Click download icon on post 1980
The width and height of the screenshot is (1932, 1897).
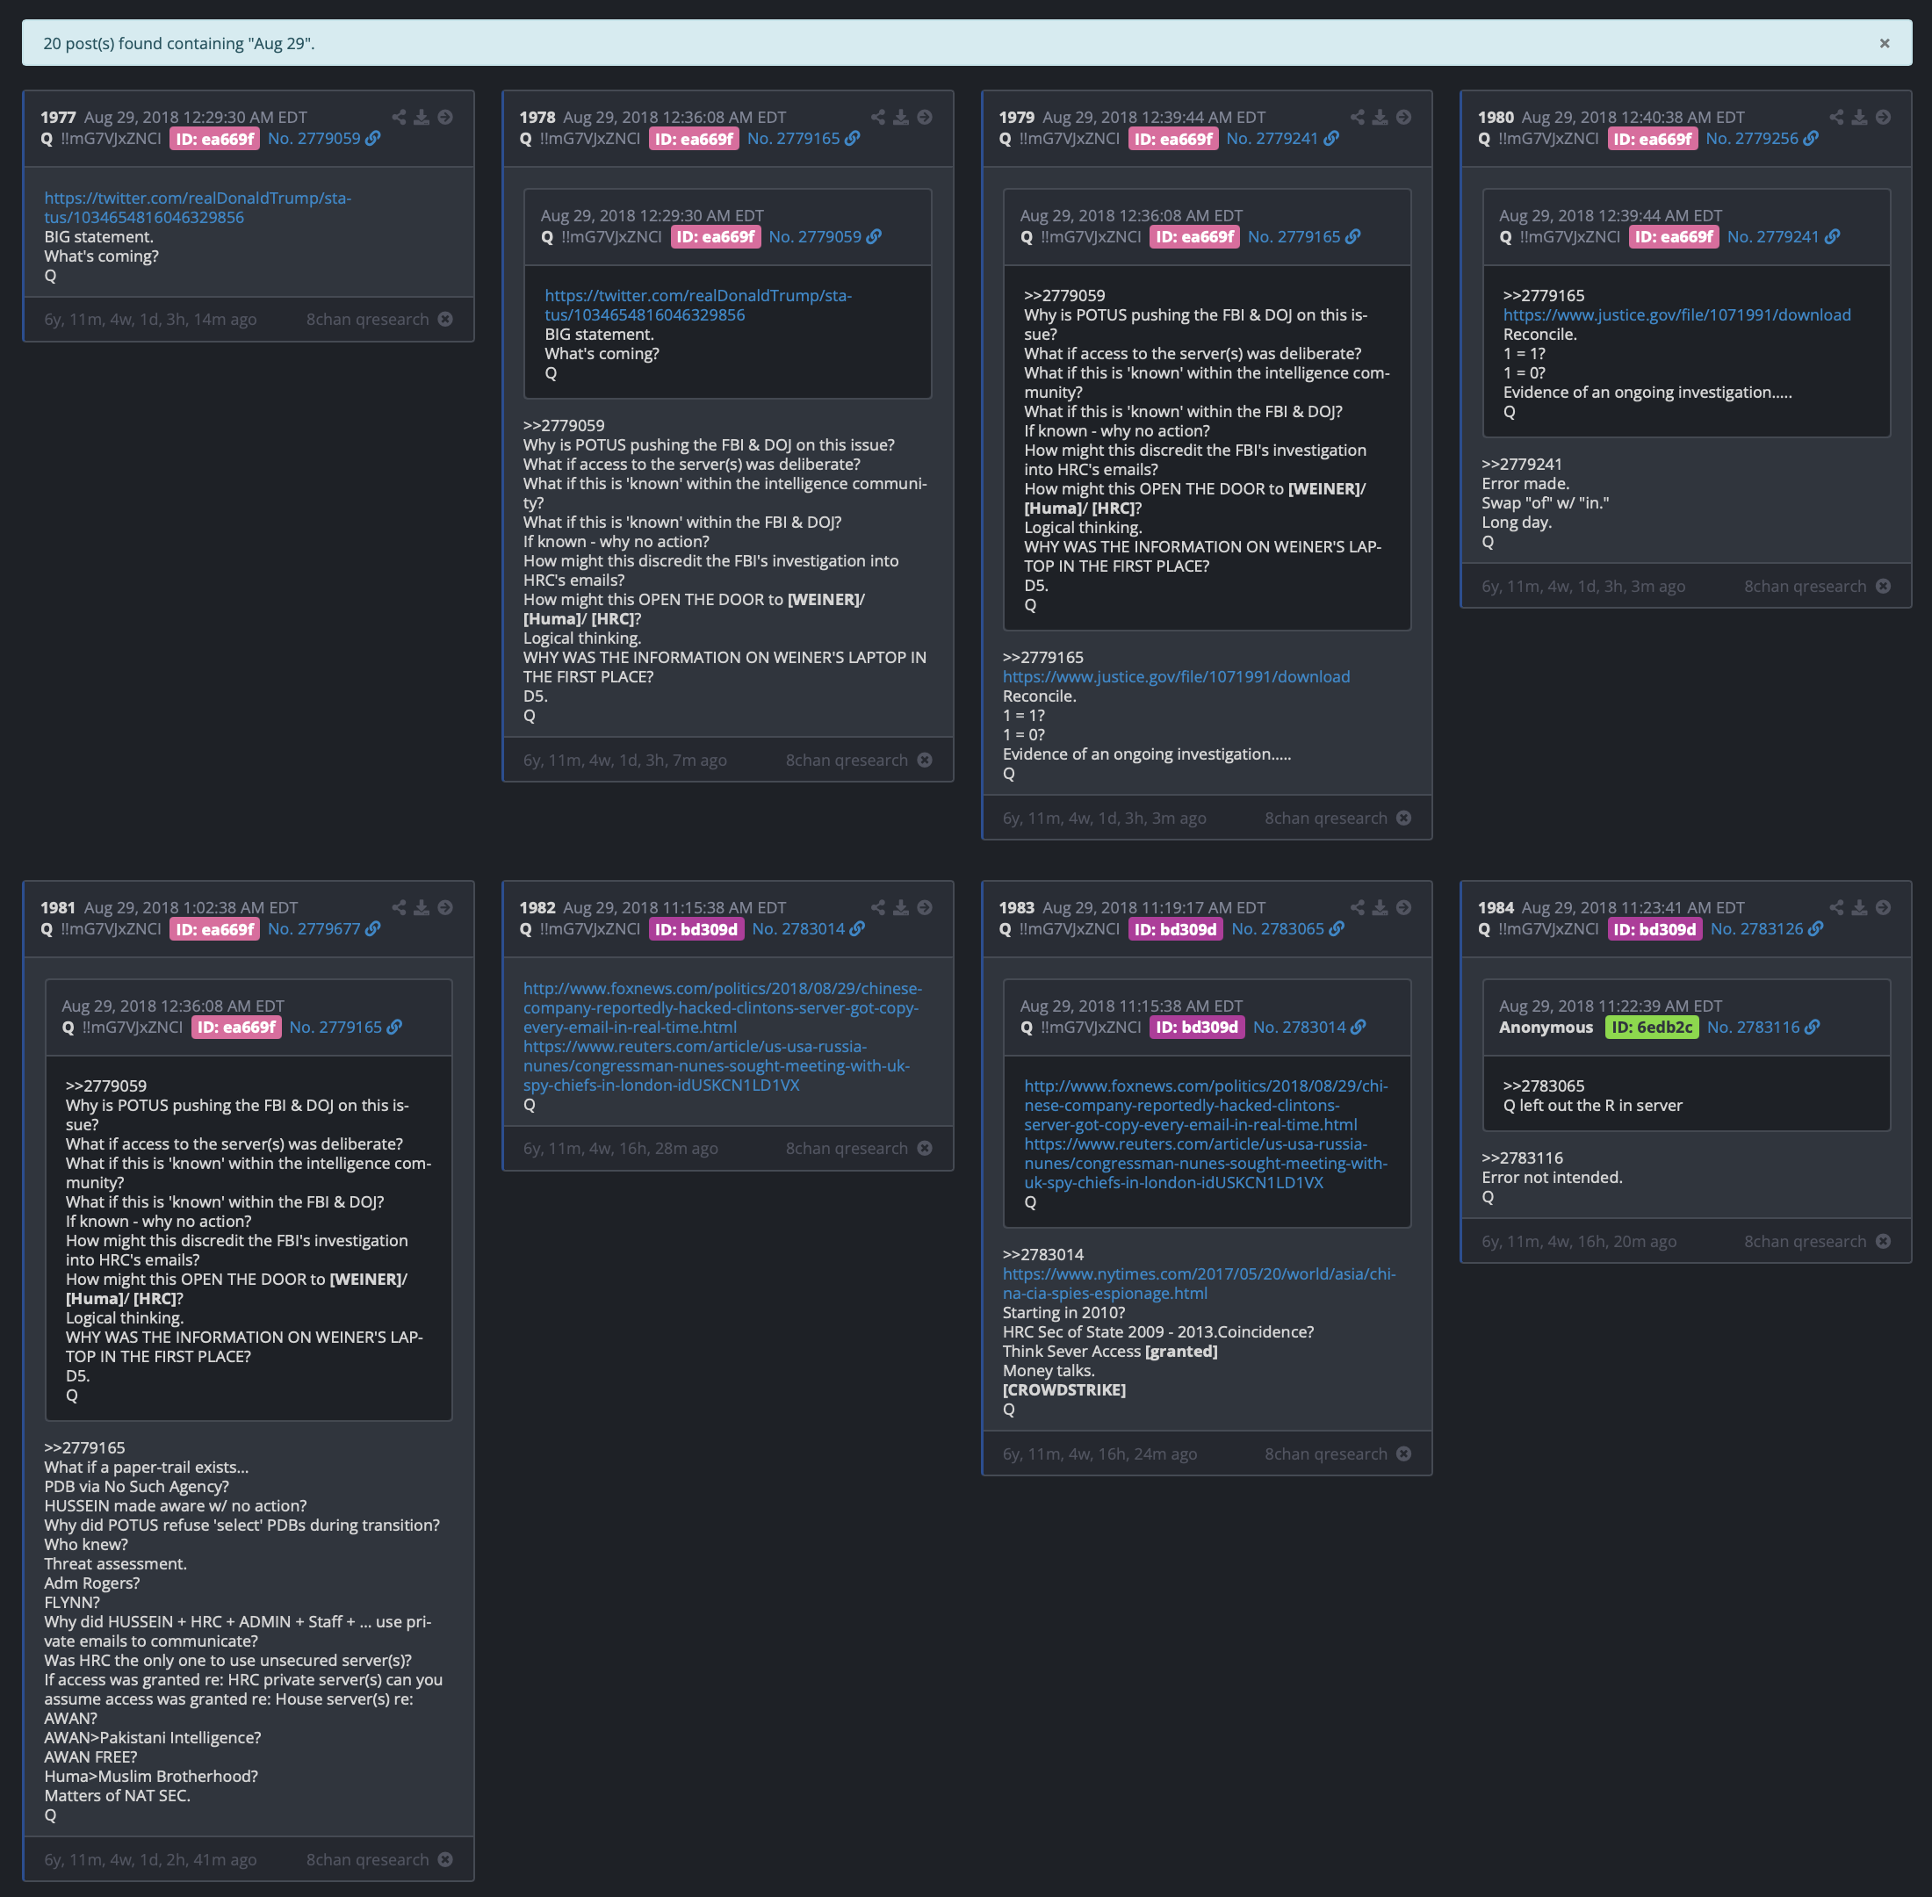(x=1859, y=117)
